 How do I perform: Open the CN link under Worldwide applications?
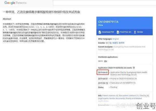click(105, 61)
